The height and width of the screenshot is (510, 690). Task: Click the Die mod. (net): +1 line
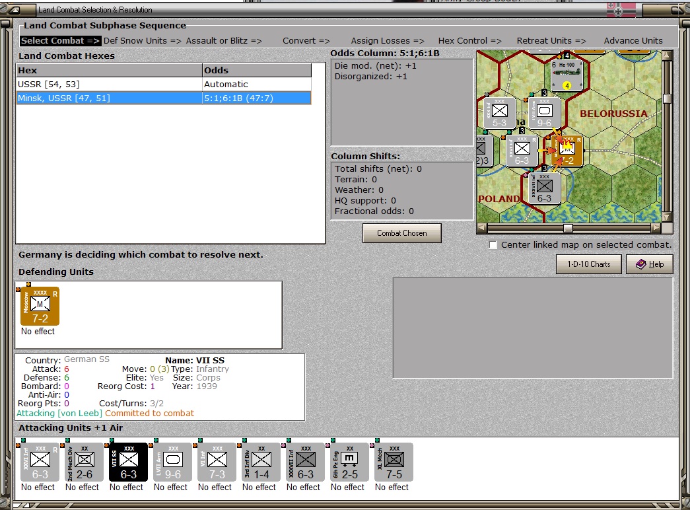[x=375, y=65]
